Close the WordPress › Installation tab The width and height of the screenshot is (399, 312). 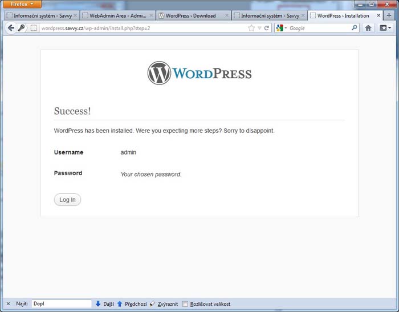click(x=378, y=16)
